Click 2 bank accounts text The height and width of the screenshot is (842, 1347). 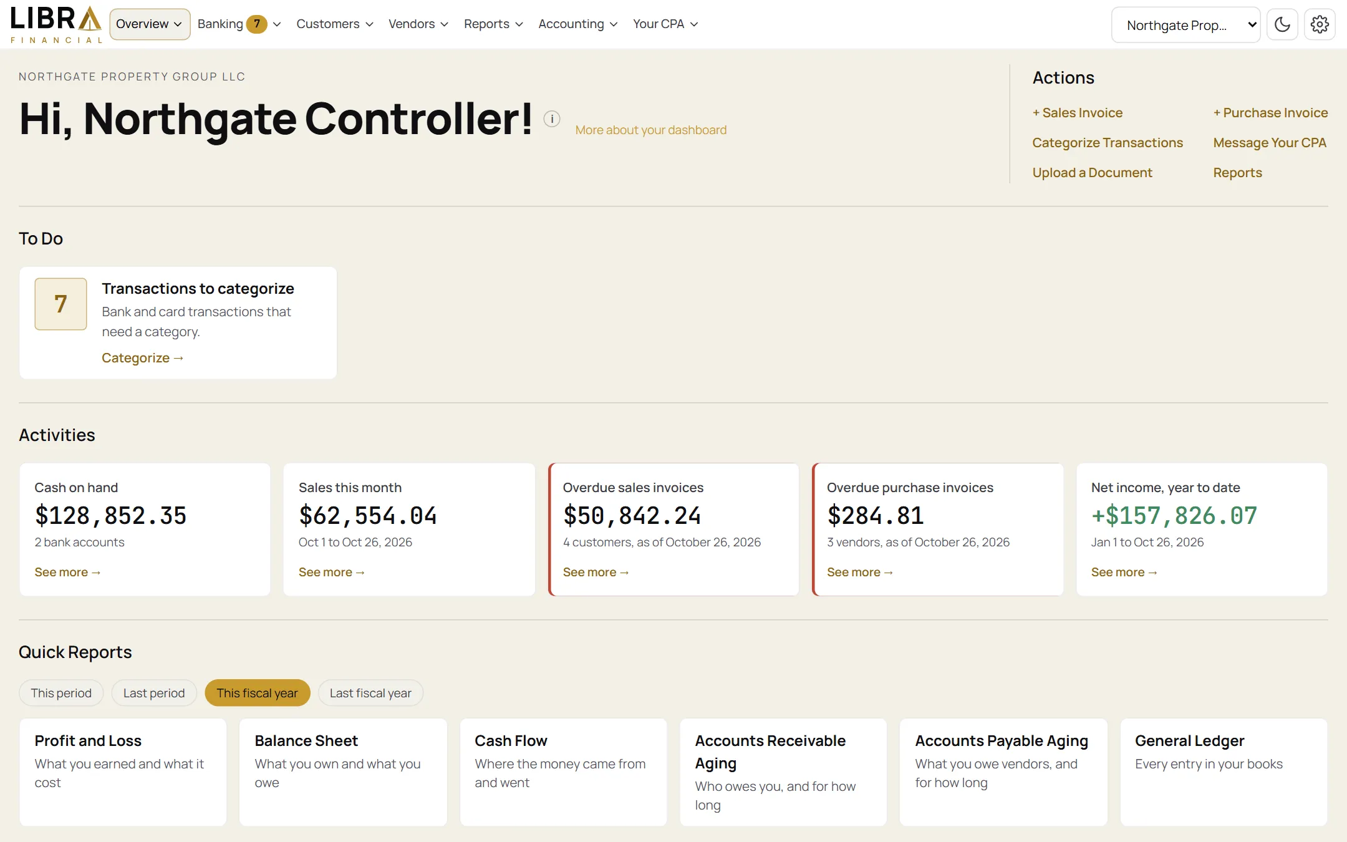[x=79, y=542]
